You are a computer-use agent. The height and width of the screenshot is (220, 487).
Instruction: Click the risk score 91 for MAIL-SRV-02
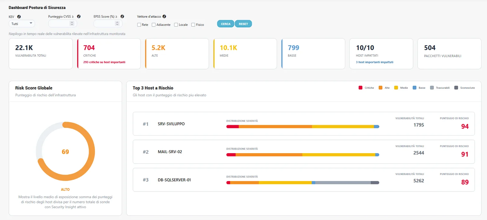pos(465,154)
